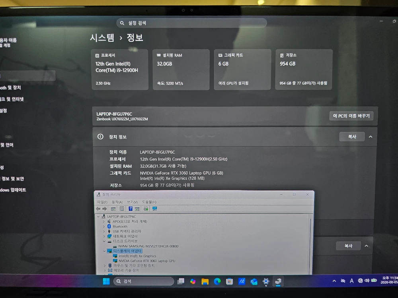Screen dimensions: 398x298
Task: Click the blue Help question-mark toolbar icon
Action: point(131,209)
